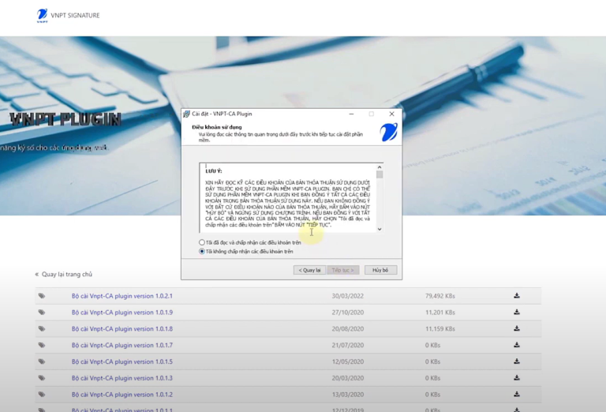The height and width of the screenshot is (412, 606).
Task: Click installer icon in the dialog title bar
Action: coord(187,114)
